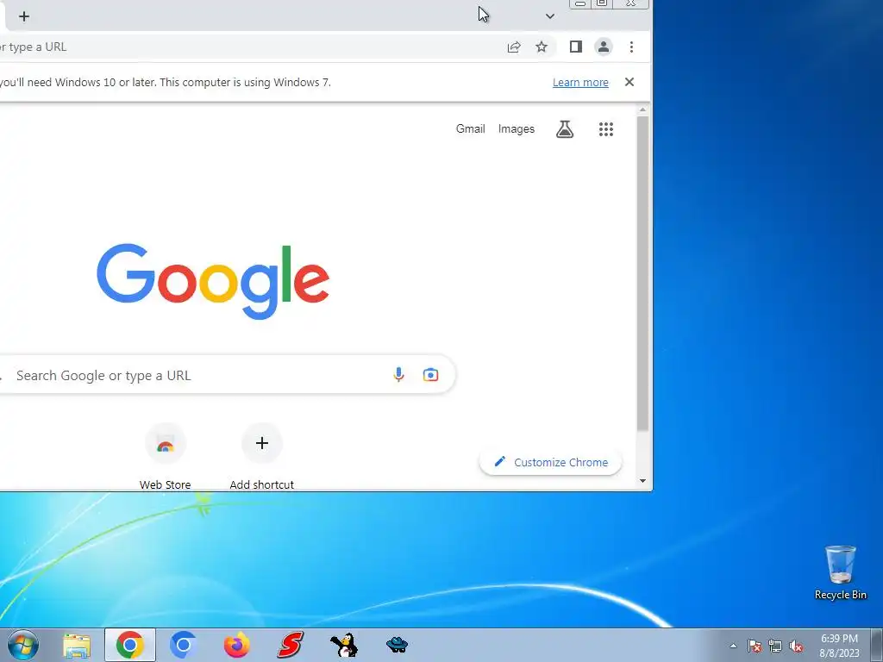Screen dimensions: 883x662
Task: Follow the Learn more link
Action: click(x=580, y=82)
